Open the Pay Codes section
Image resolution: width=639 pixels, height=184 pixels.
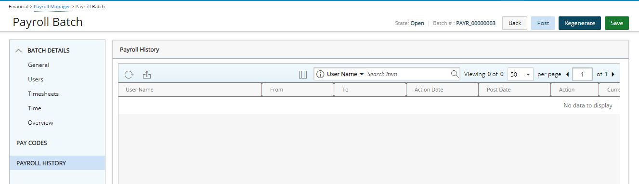32,143
